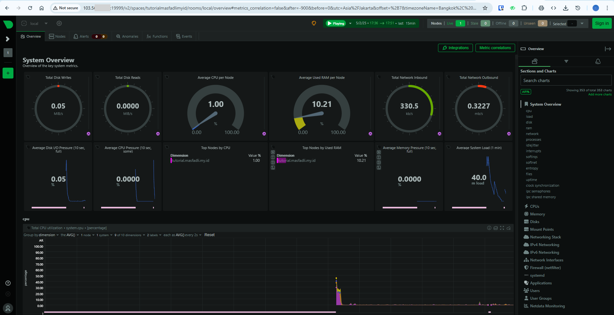614x315 pixels.
Task: Filter nodes by Offline count badge
Action: pos(513,23)
